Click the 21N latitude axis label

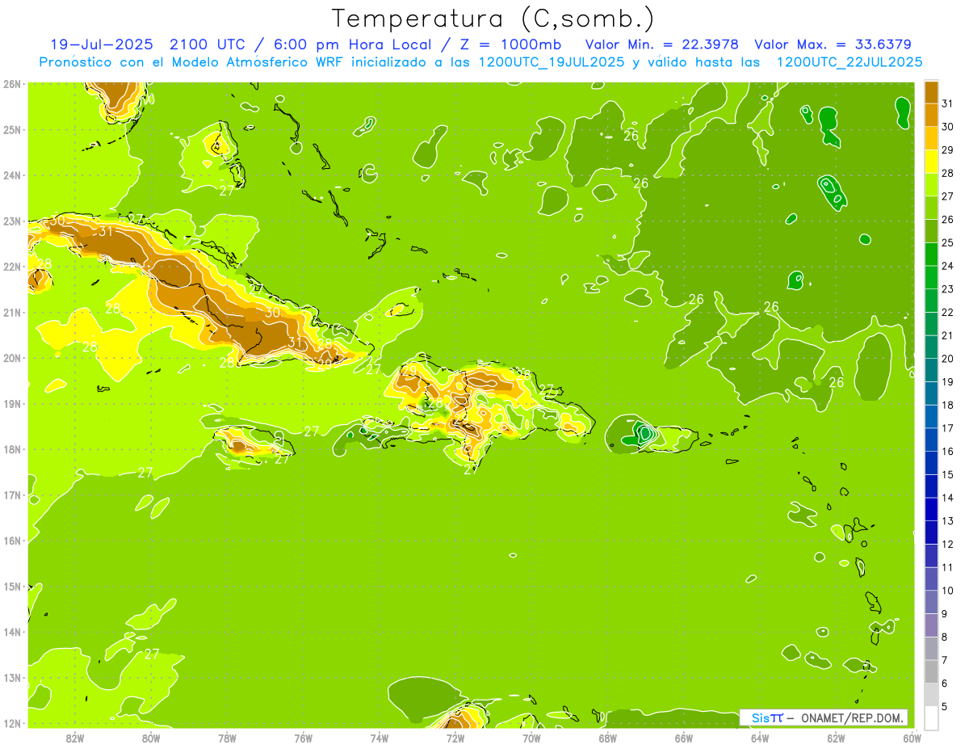pos(12,312)
